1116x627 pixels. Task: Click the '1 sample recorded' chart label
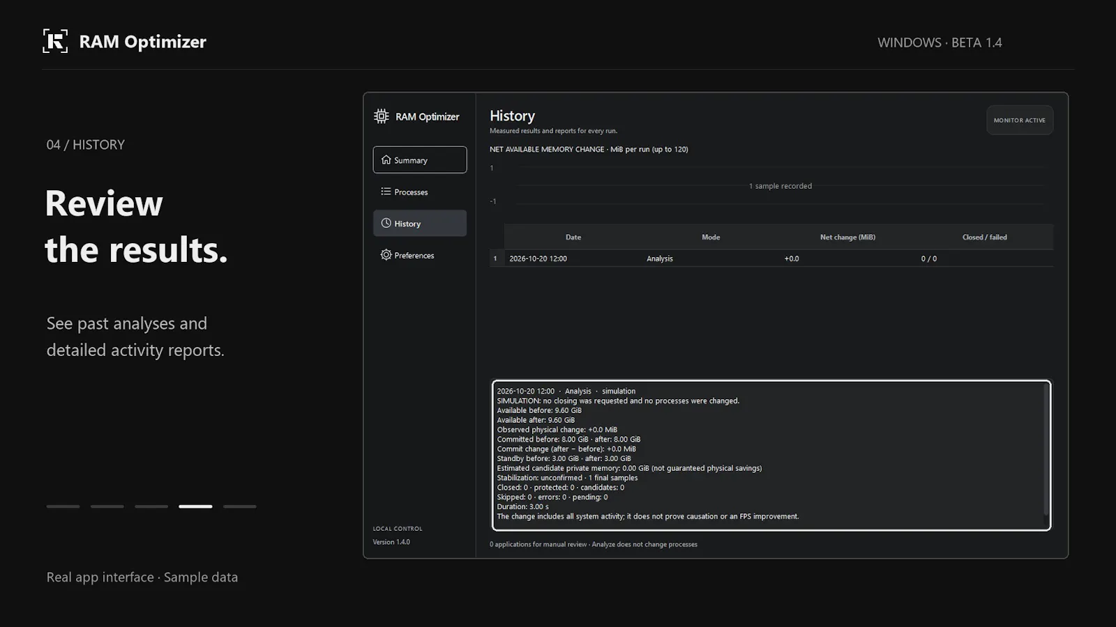781,186
